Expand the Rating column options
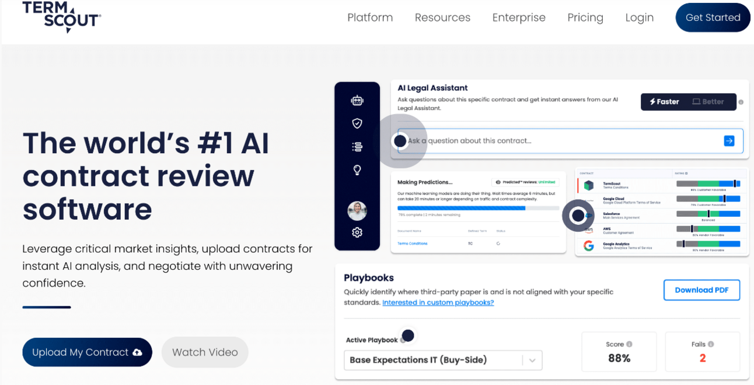The image size is (754, 385). click(x=686, y=174)
